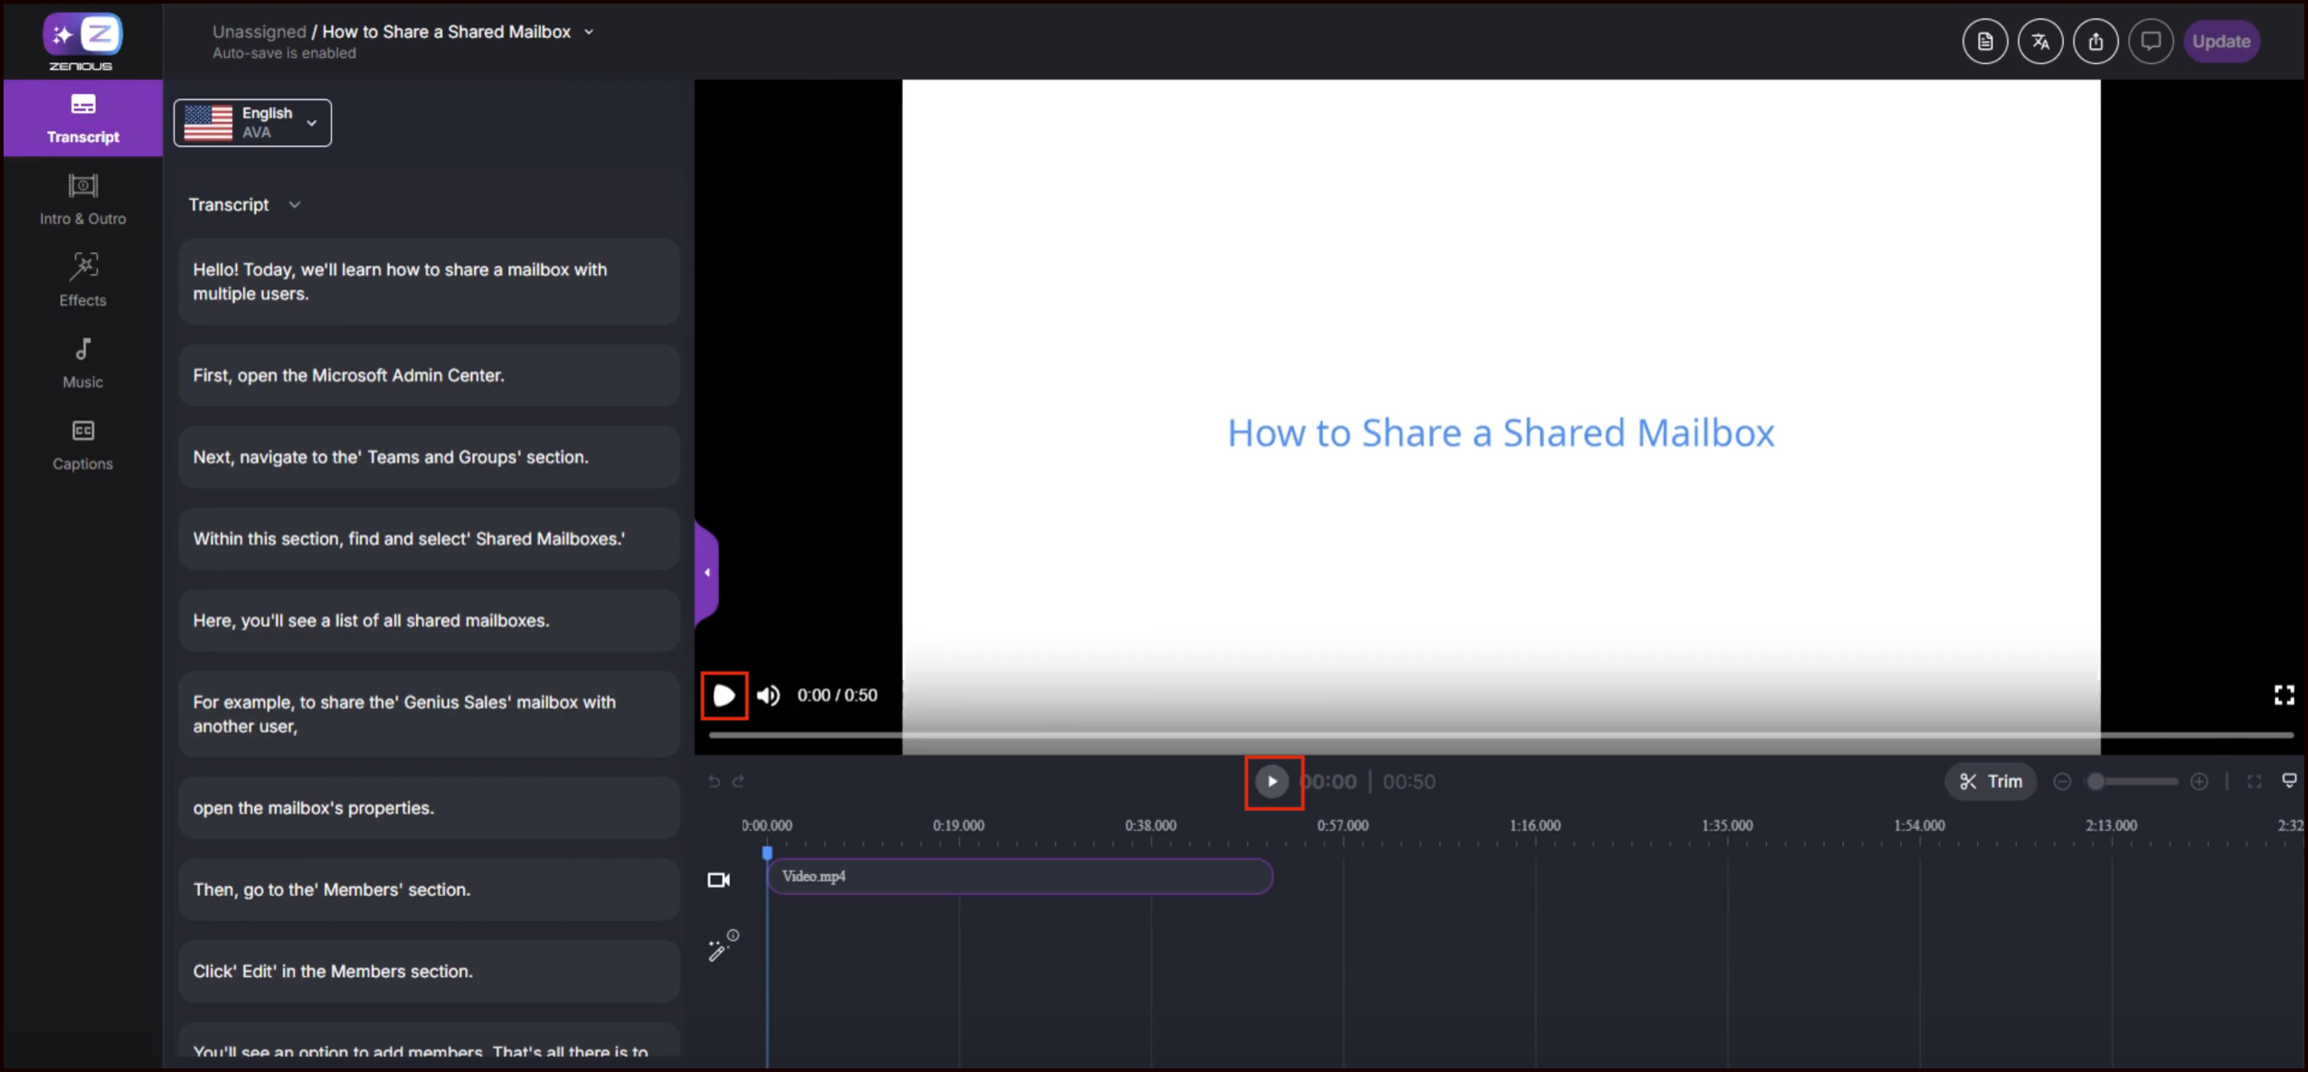Click the share export icon

tap(2095, 42)
